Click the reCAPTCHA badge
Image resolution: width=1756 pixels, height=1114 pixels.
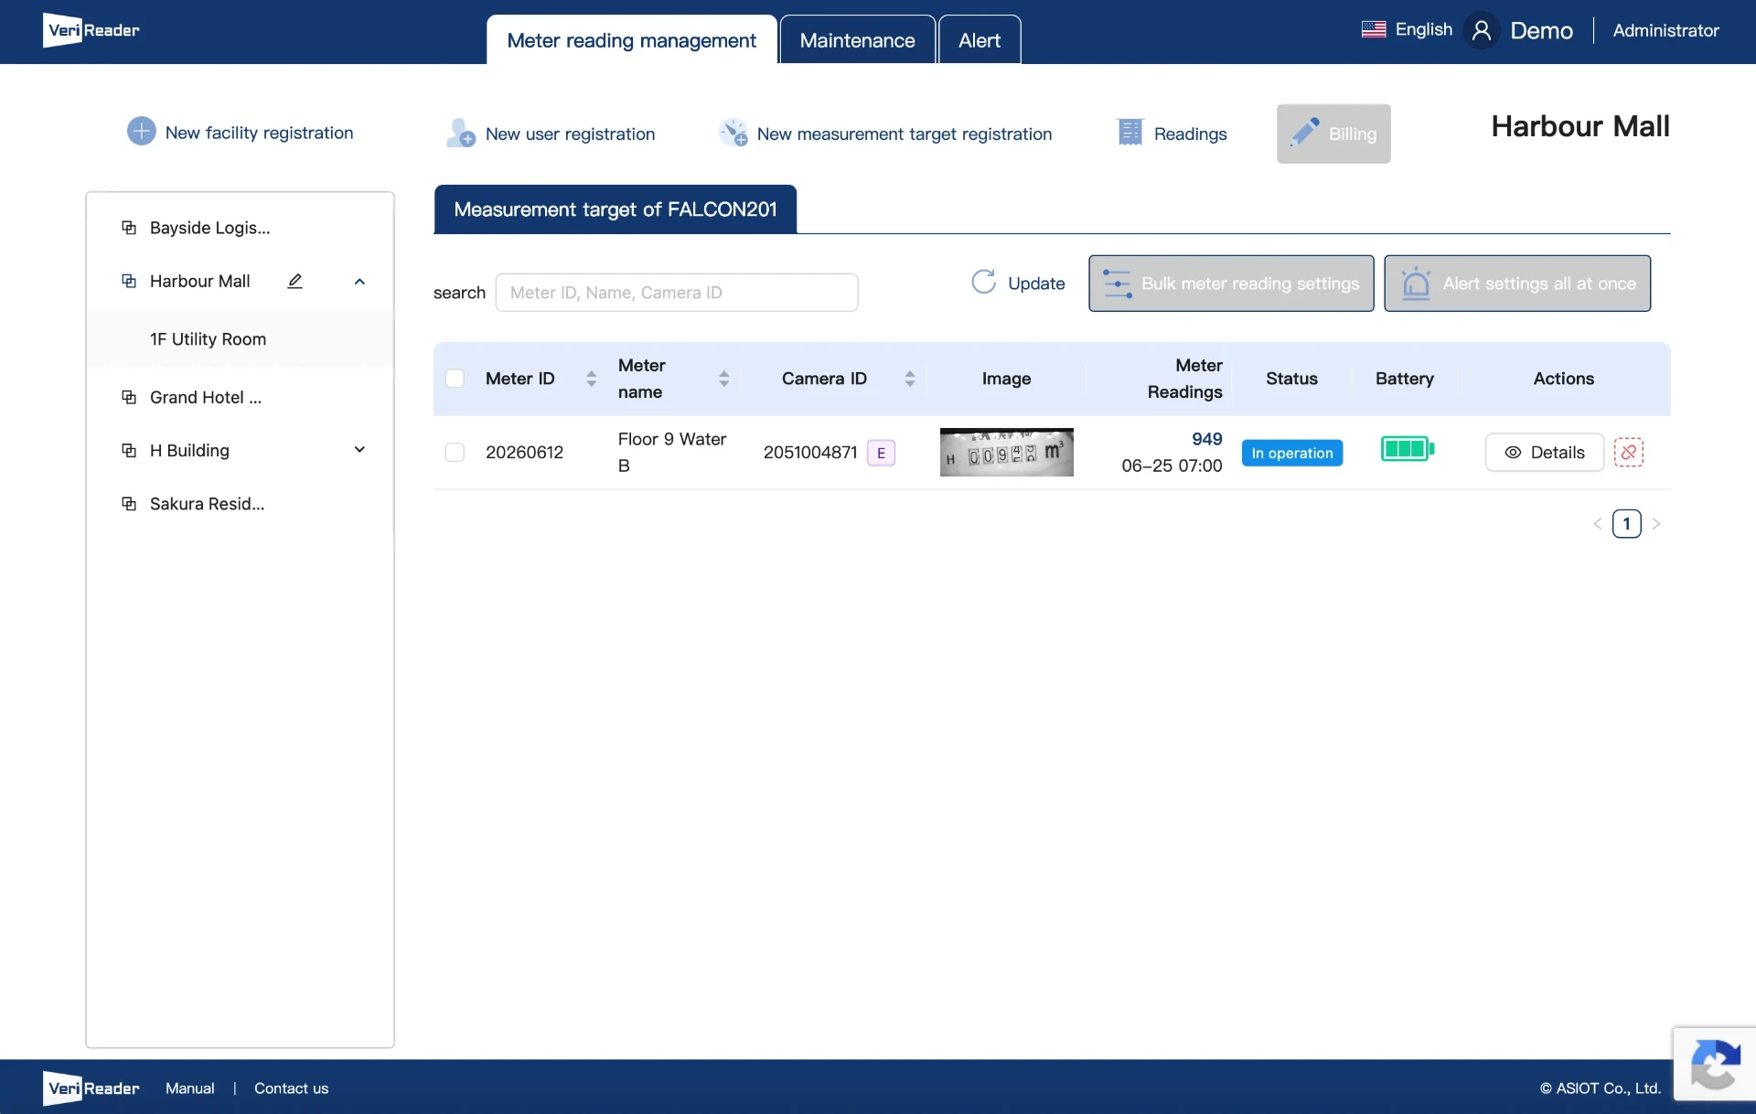point(1714,1064)
